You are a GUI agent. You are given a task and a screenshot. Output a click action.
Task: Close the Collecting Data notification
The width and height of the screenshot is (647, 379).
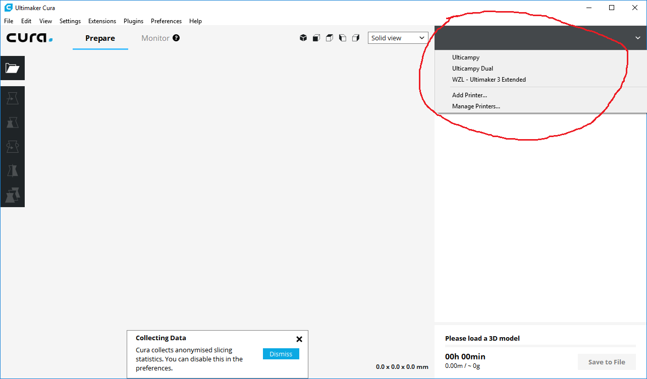pos(299,339)
